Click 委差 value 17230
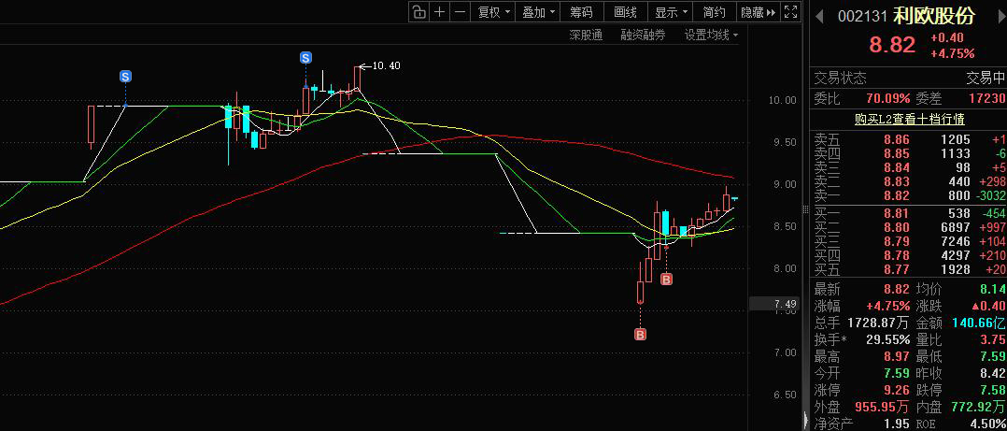 (x=987, y=98)
